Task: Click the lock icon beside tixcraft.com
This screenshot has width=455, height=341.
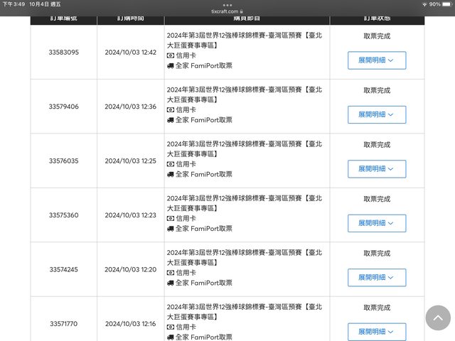Action: 242,12
